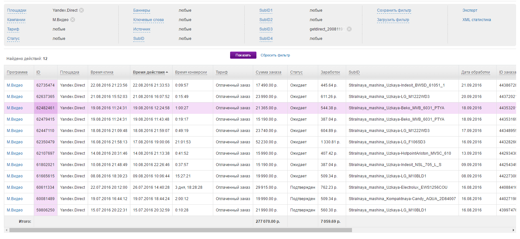Viewport: 520px width, 239px height.
Task: Click the 52 230.00 р. order sum
Action: click(267, 142)
